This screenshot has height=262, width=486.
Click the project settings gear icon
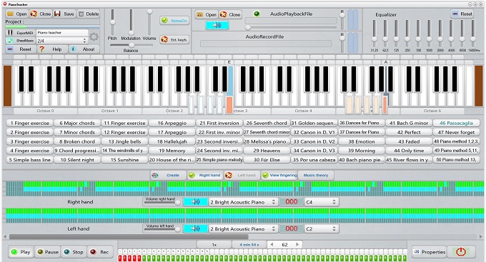tap(94, 37)
